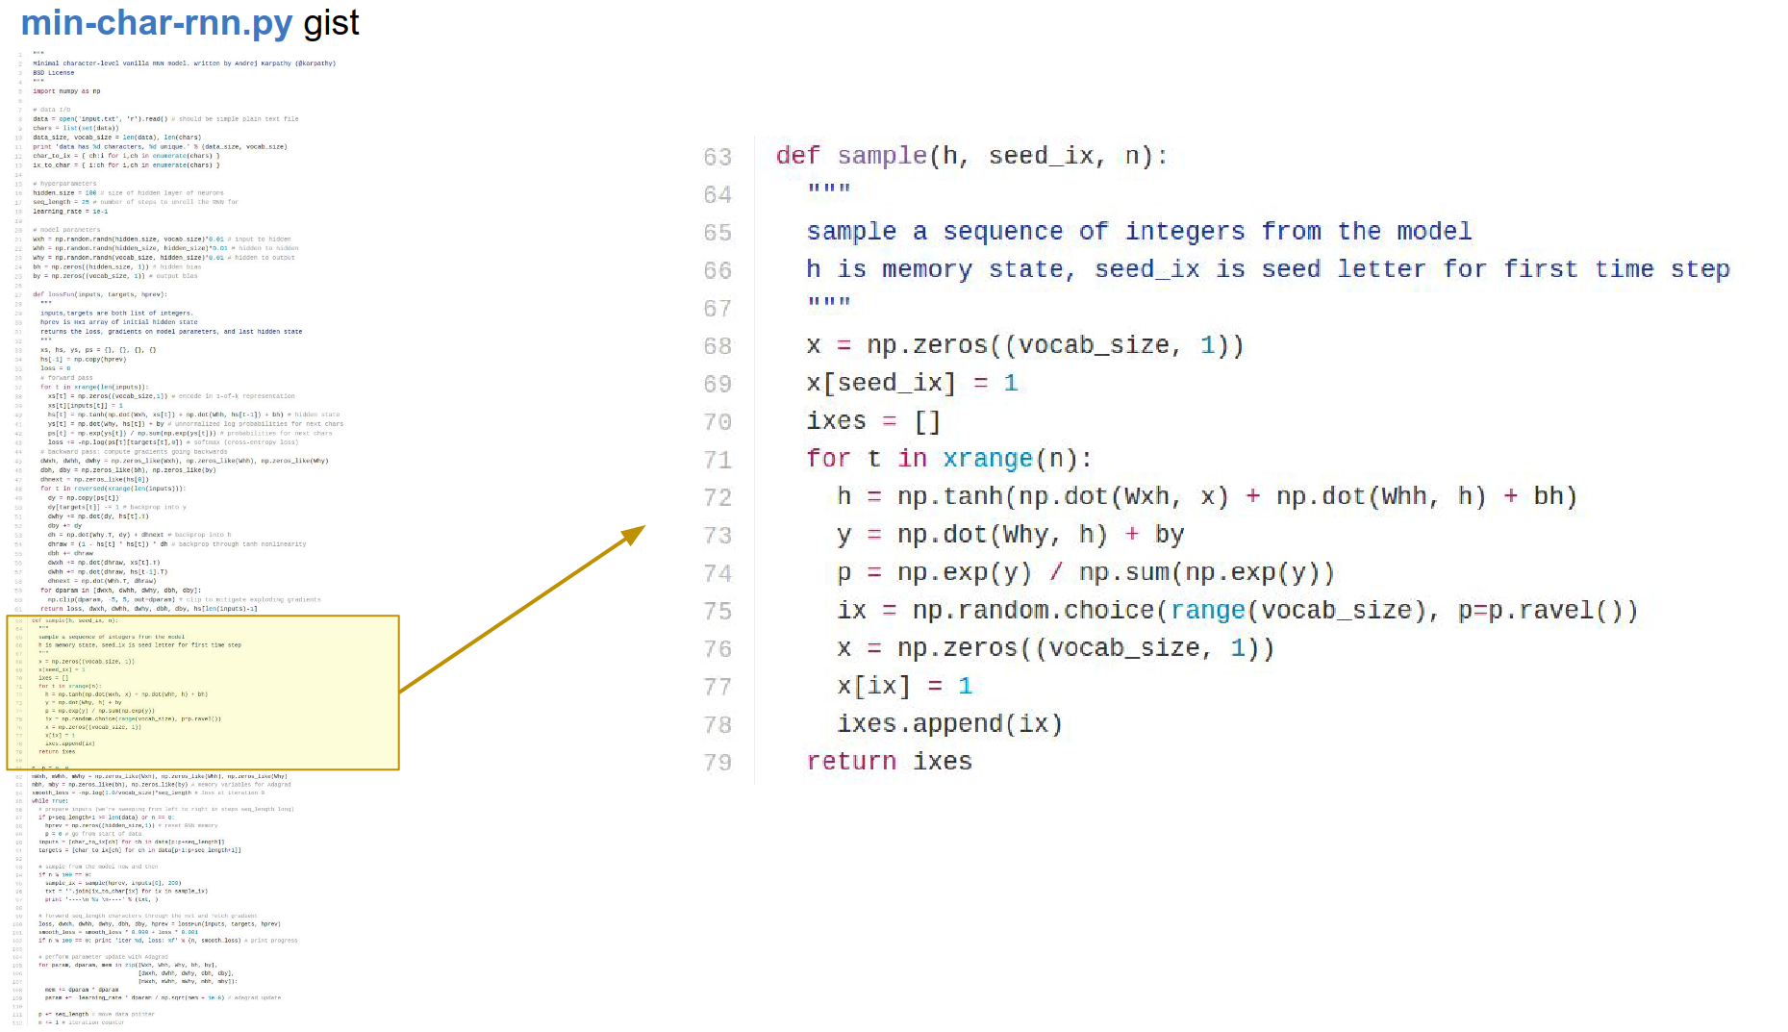Open the min-char-rnn.py title link
The image size is (1788, 1032).
pos(156,23)
